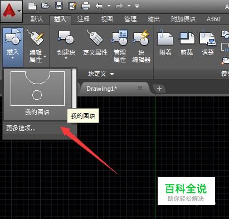Click the Plot printer icon
The width and height of the screenshot is (229, 219).
(86, 6)
